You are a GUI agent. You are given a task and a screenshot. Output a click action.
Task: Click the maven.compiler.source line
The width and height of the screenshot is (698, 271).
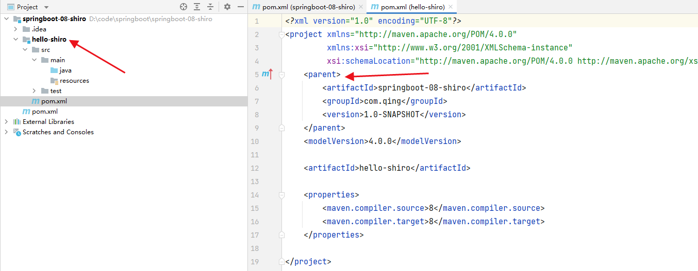[x=434, y=208]
